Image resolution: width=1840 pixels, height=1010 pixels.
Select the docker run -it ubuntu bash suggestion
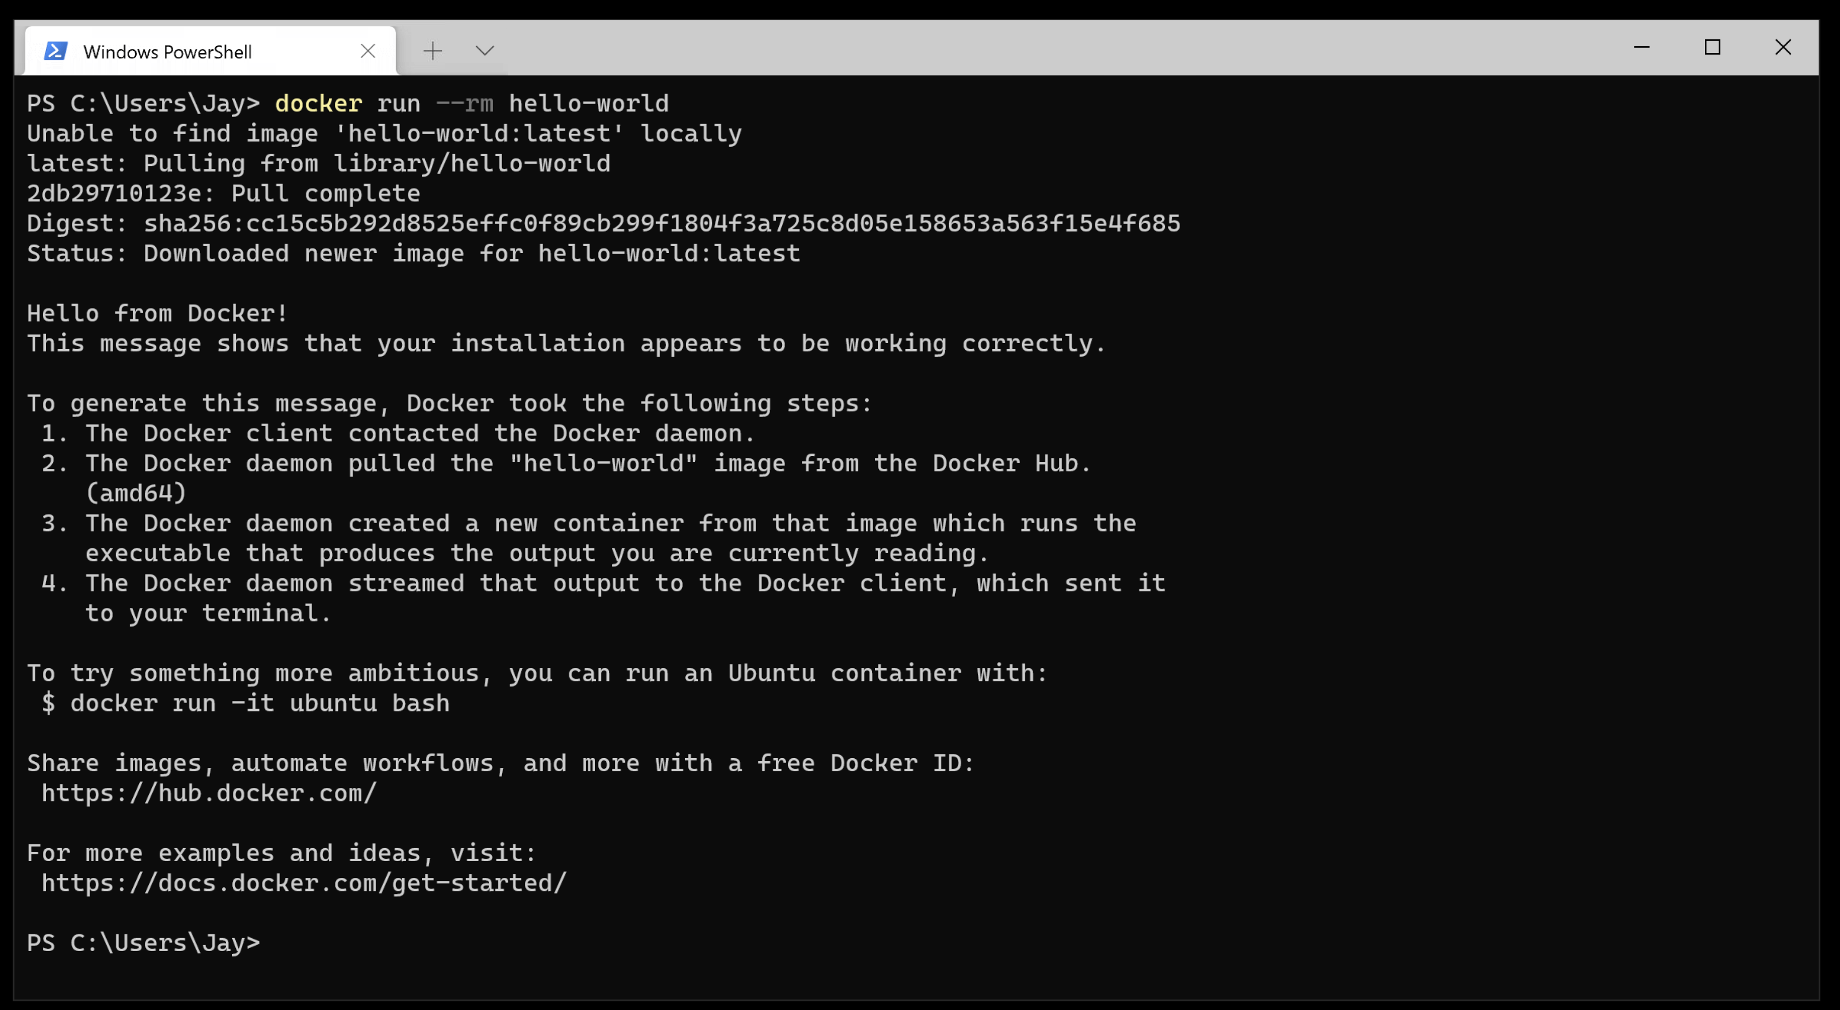(246, 703)
